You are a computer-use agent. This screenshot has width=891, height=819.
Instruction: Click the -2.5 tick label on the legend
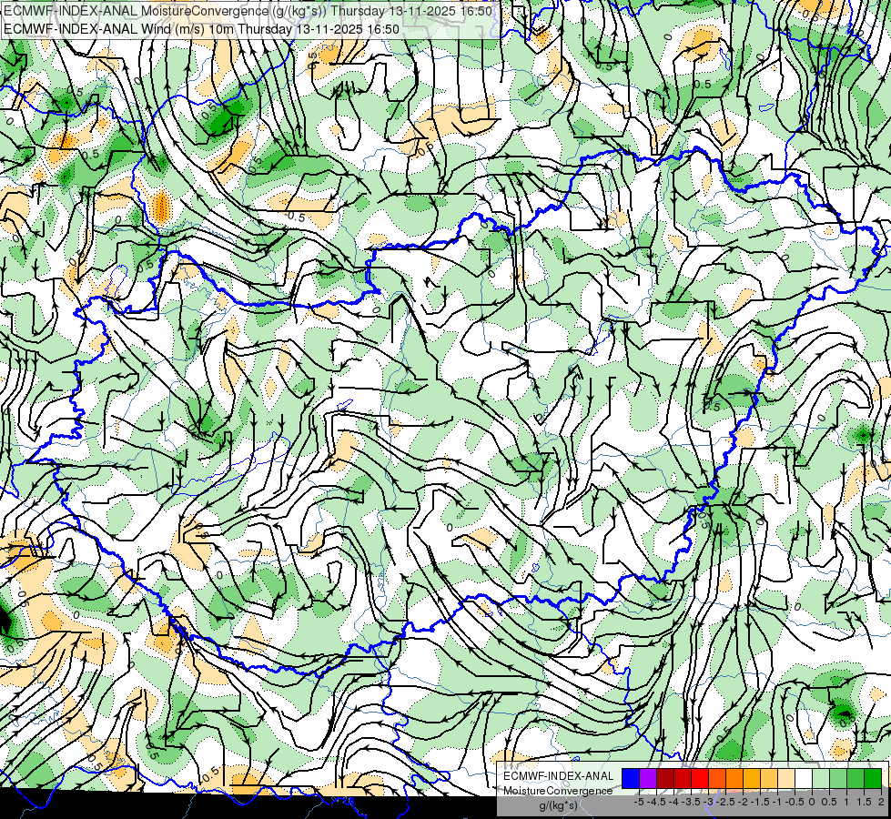[725, 802]
